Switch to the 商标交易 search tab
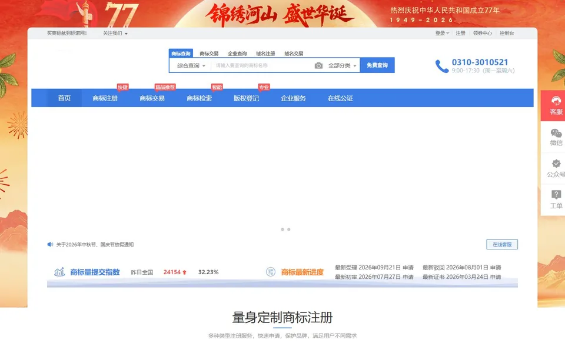 [x=209, y=54]
